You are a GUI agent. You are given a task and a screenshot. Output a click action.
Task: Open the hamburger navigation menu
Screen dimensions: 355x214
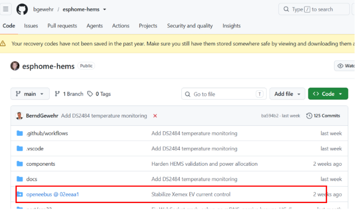[5, 9]
